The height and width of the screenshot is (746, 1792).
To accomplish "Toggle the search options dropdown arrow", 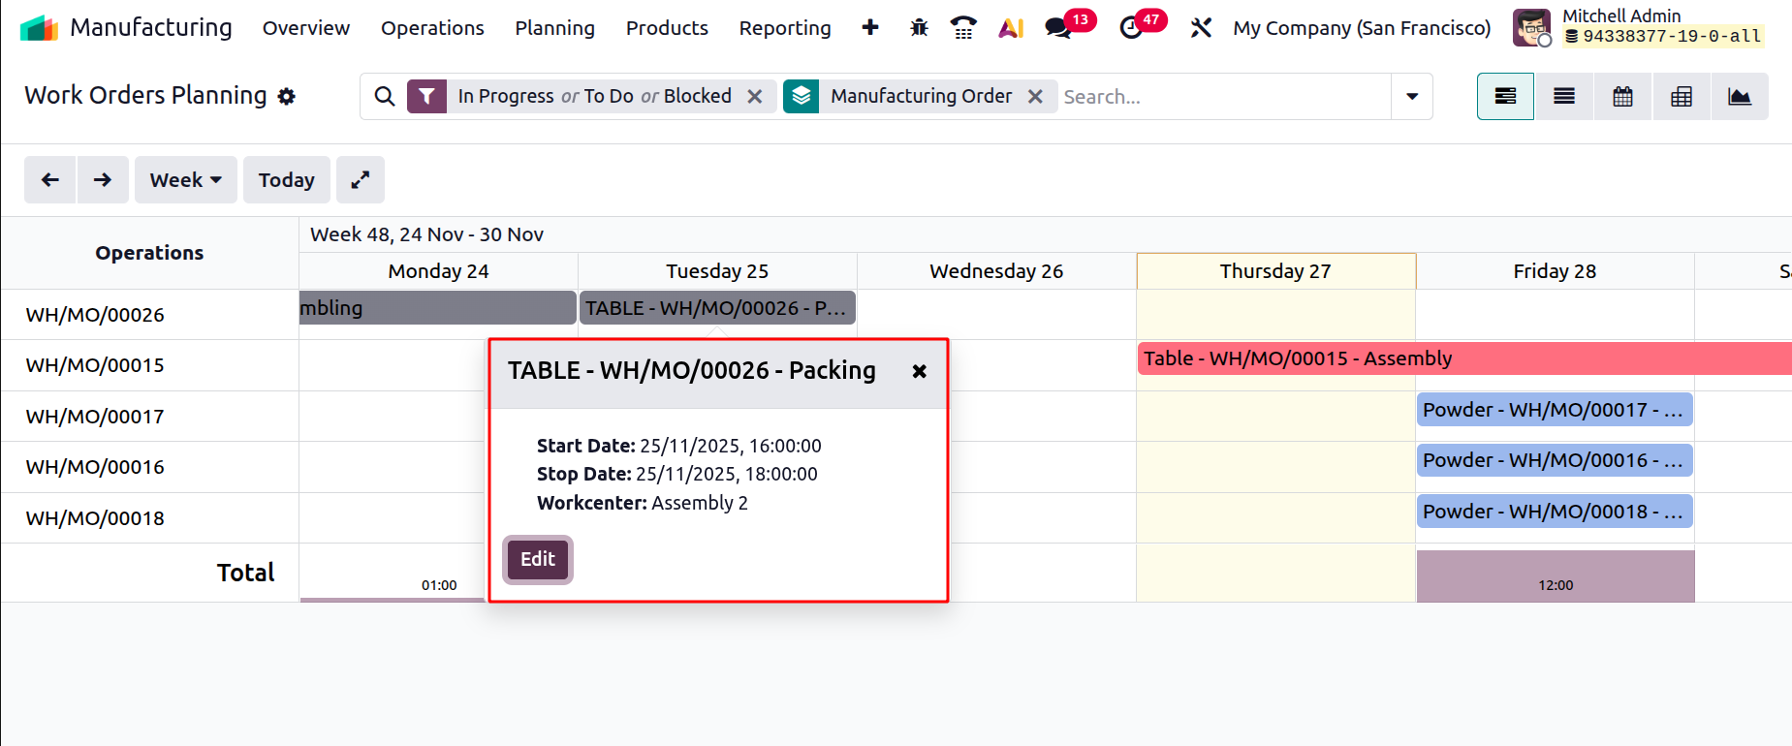I will 1412,97.
